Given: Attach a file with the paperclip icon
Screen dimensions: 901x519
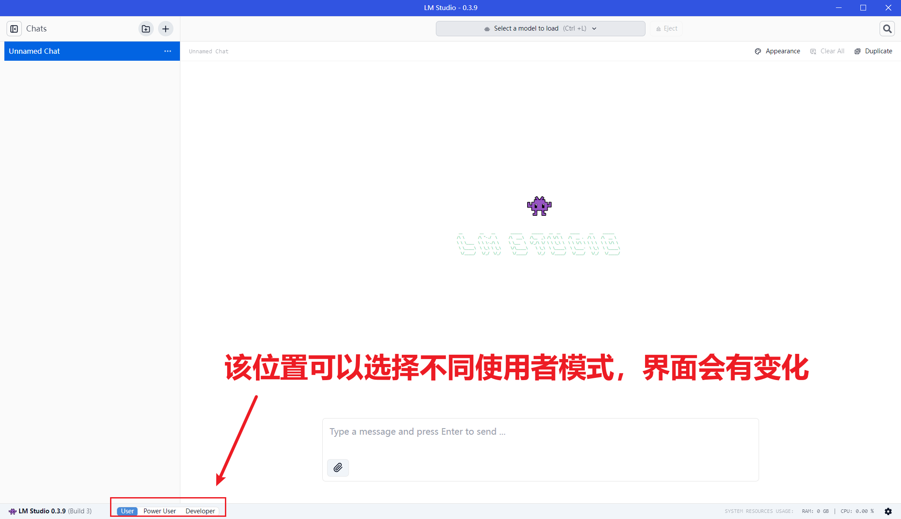Looking at the screenshot, I should click(338, 468).
